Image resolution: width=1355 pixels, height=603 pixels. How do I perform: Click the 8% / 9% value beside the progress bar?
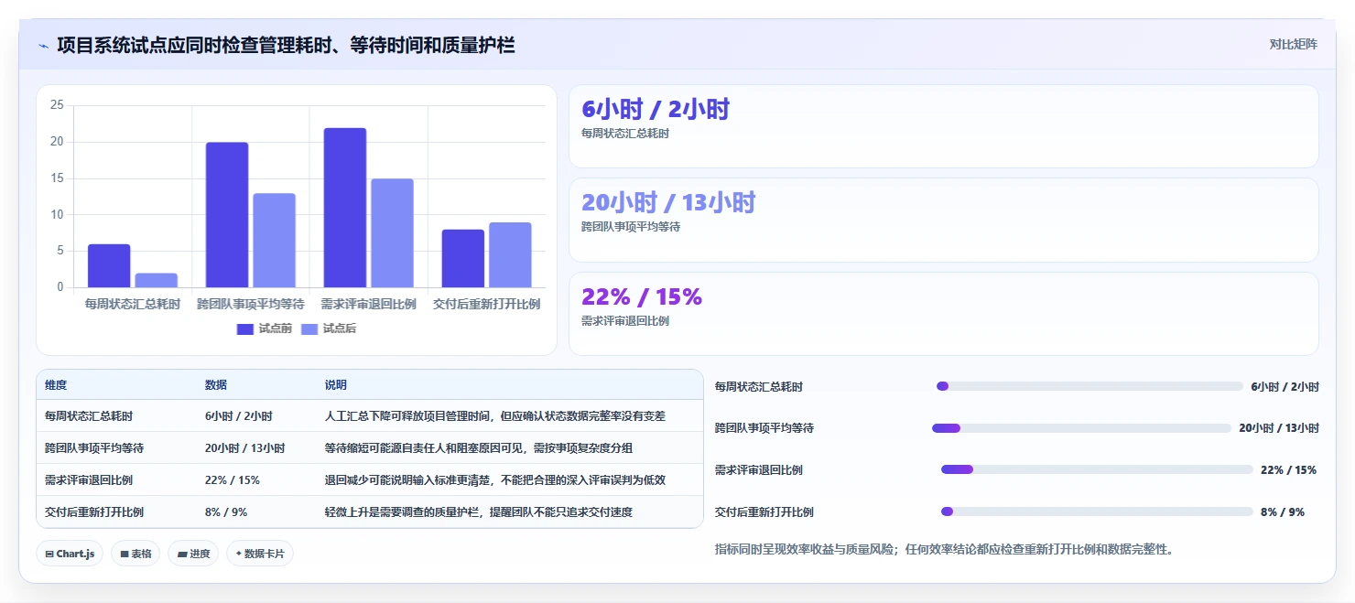tap(1283, 512)
